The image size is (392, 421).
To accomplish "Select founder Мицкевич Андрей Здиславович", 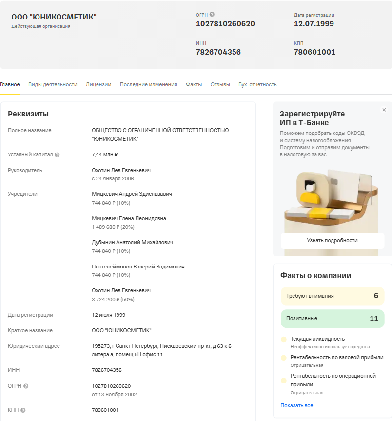I will coord(133,194).
